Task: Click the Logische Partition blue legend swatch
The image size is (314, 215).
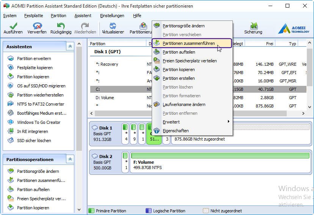Action: coord(149,210)
